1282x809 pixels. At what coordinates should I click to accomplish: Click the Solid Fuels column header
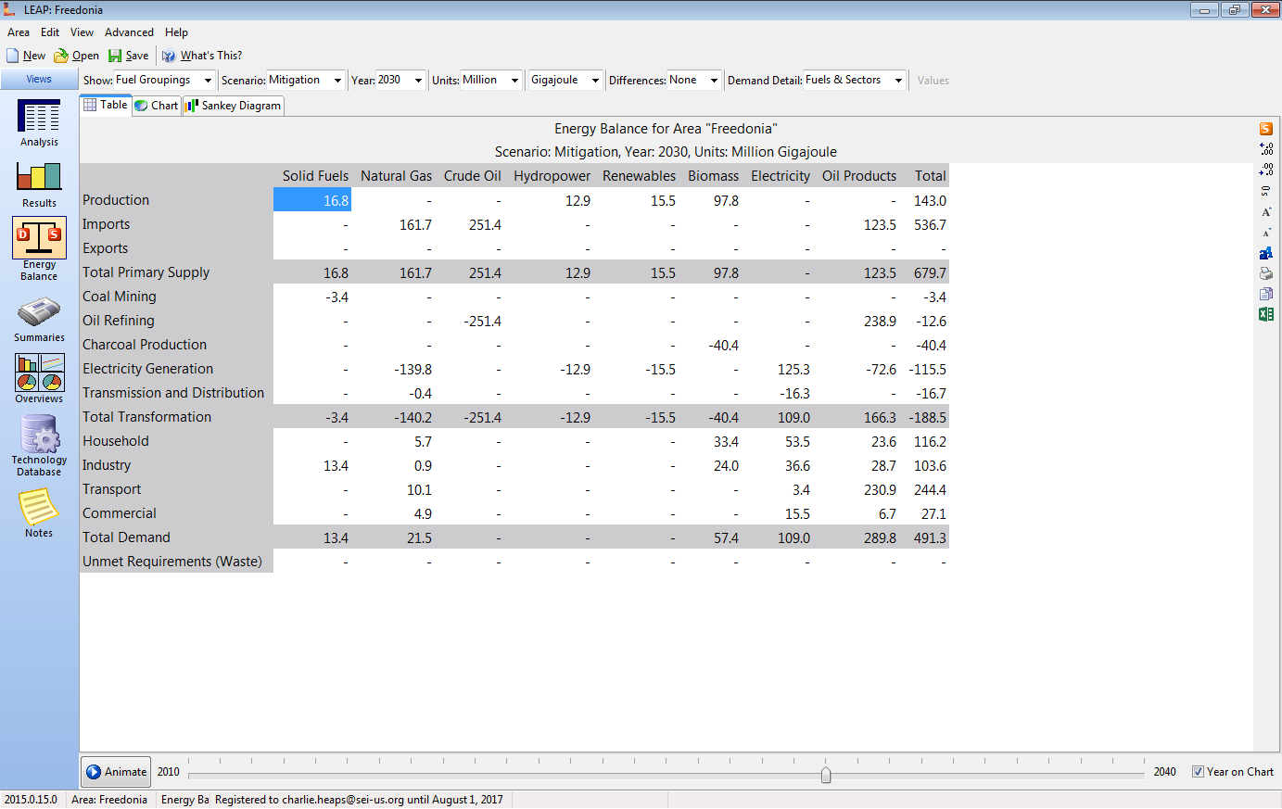coord(315,176)
